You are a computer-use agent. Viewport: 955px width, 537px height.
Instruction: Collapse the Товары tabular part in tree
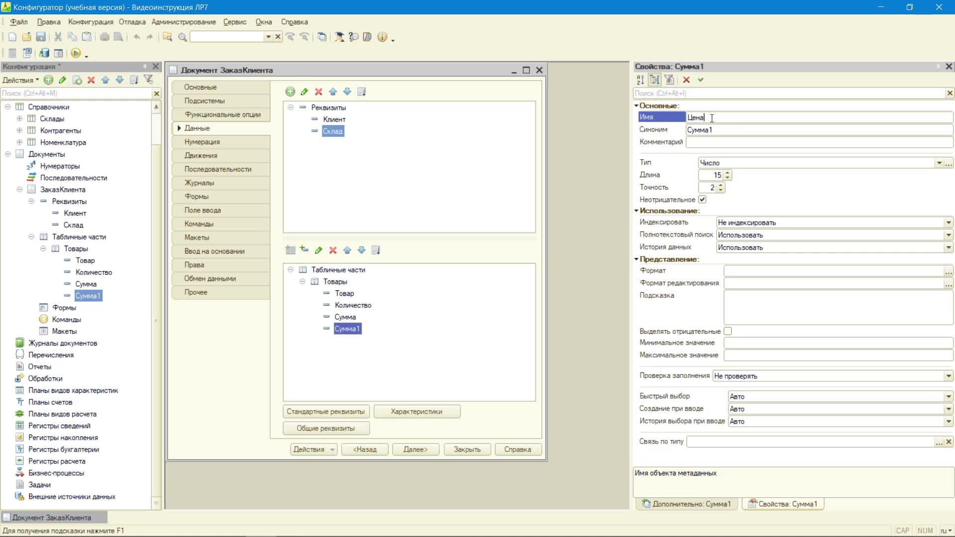point(43,249)
